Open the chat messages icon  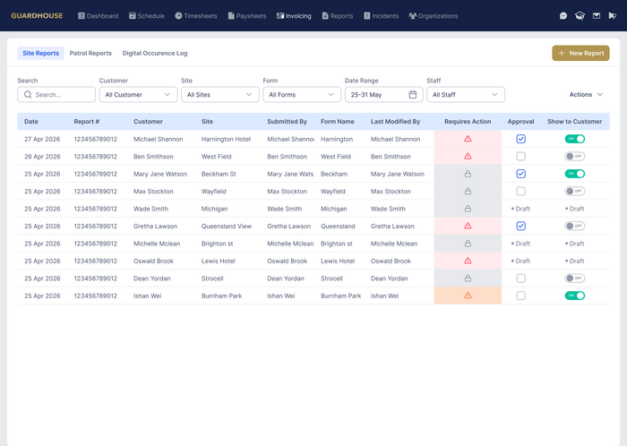coord(563,16)
